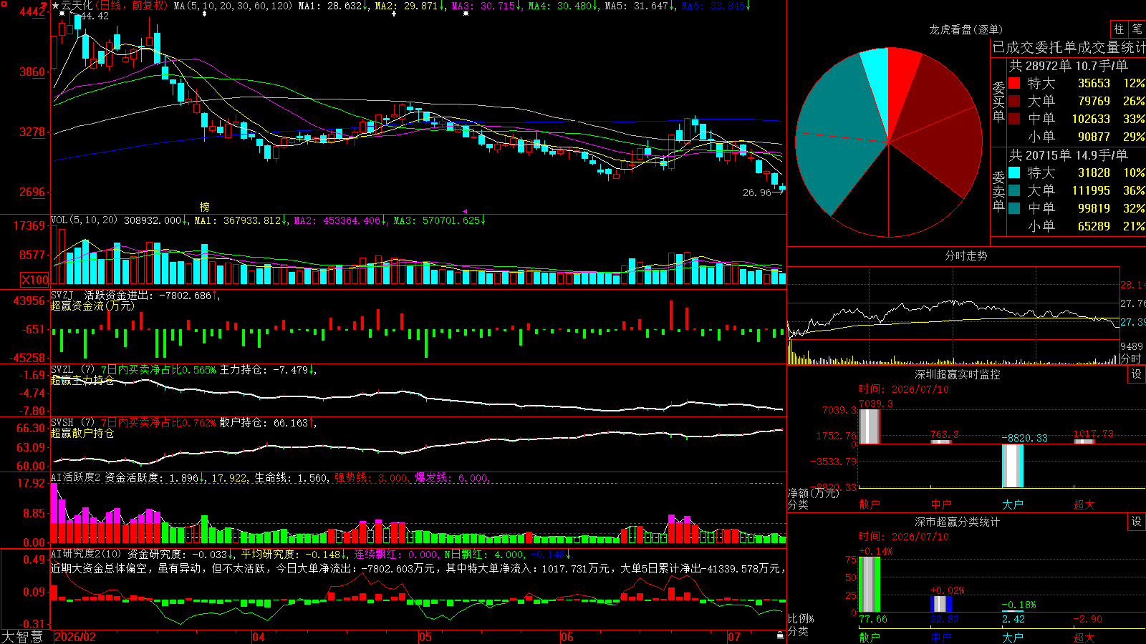Select the 中户 category in 深圳超赢实时监控
1146x644 pixels.
tap(941, 504)
